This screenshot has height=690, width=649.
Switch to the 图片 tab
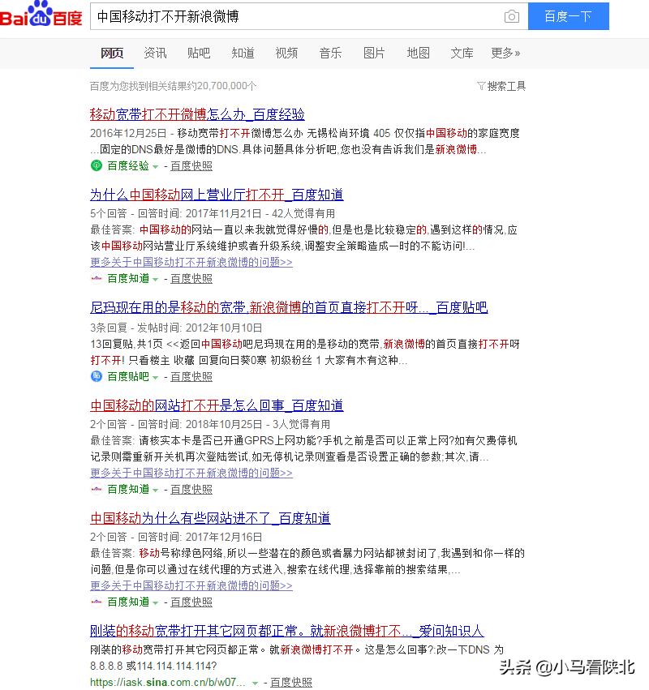[374, 54]
